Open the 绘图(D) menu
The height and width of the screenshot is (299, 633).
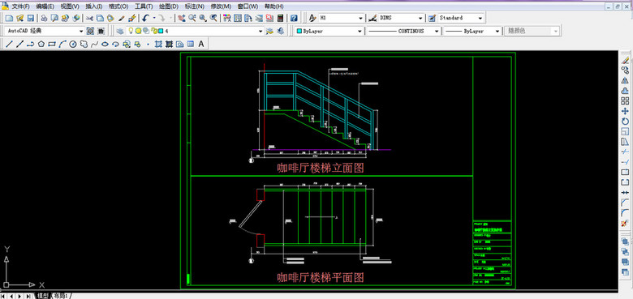click(x=169, y=6)
